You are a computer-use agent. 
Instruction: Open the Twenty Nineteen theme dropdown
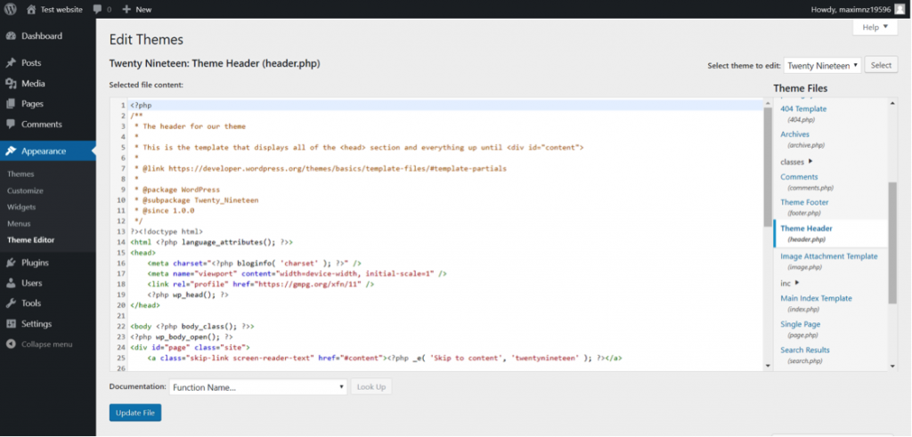pyautogui.click(x=822, y=66)
